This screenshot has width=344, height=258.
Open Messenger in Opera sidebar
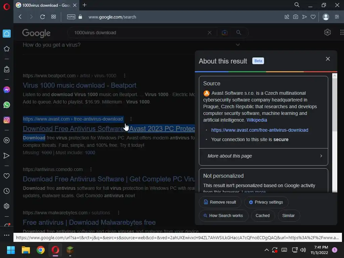point(7,90)
